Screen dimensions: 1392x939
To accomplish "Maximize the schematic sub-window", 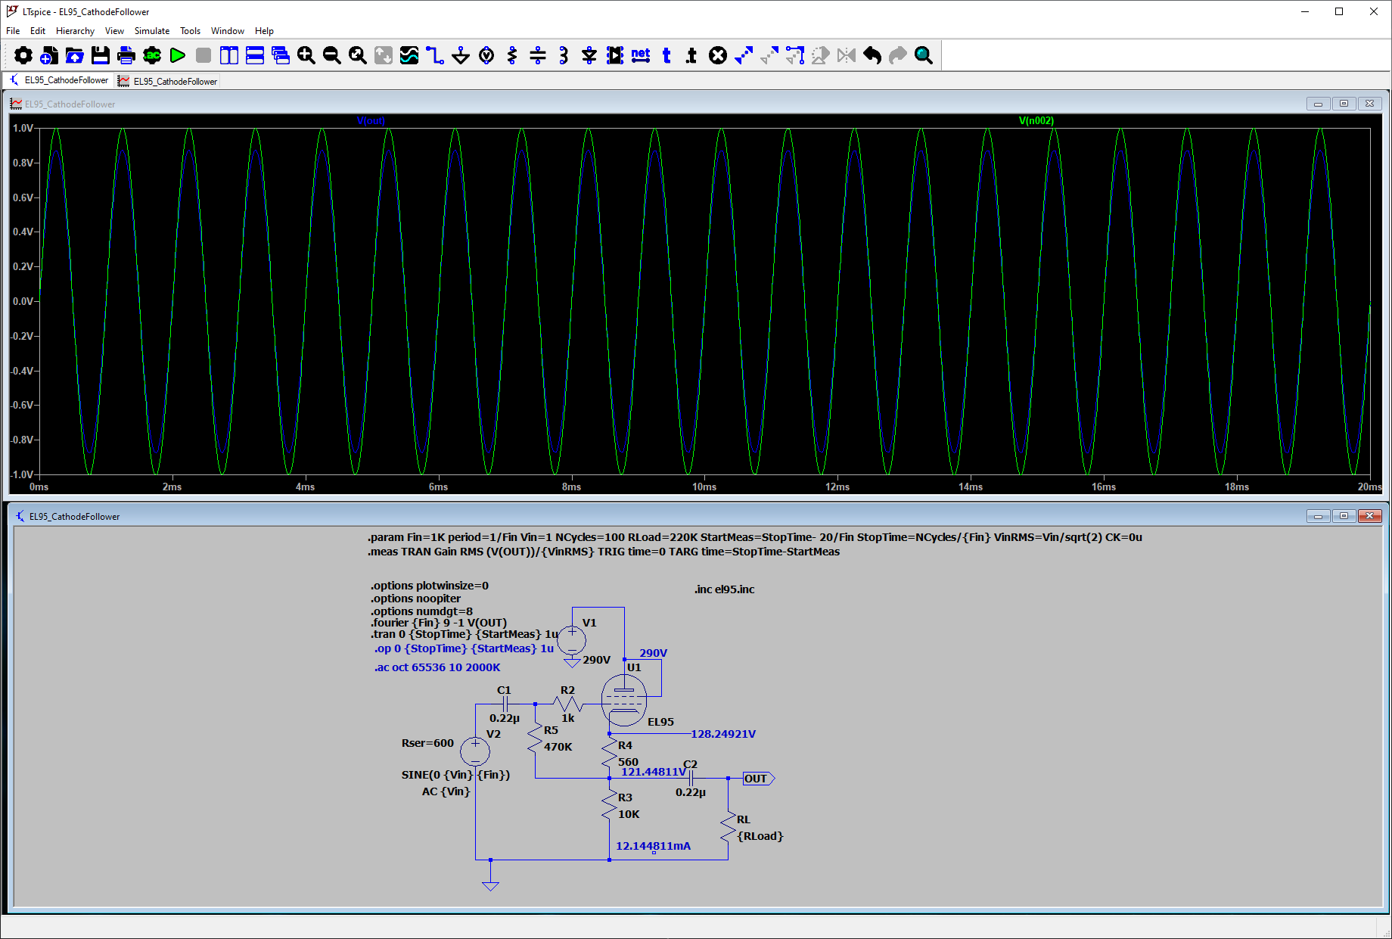I will point(1344,516).
